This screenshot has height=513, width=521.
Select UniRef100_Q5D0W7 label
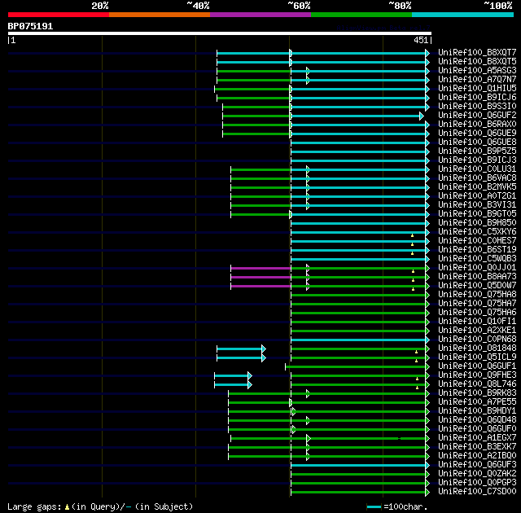pyautogui.click(x=477, y=286)
